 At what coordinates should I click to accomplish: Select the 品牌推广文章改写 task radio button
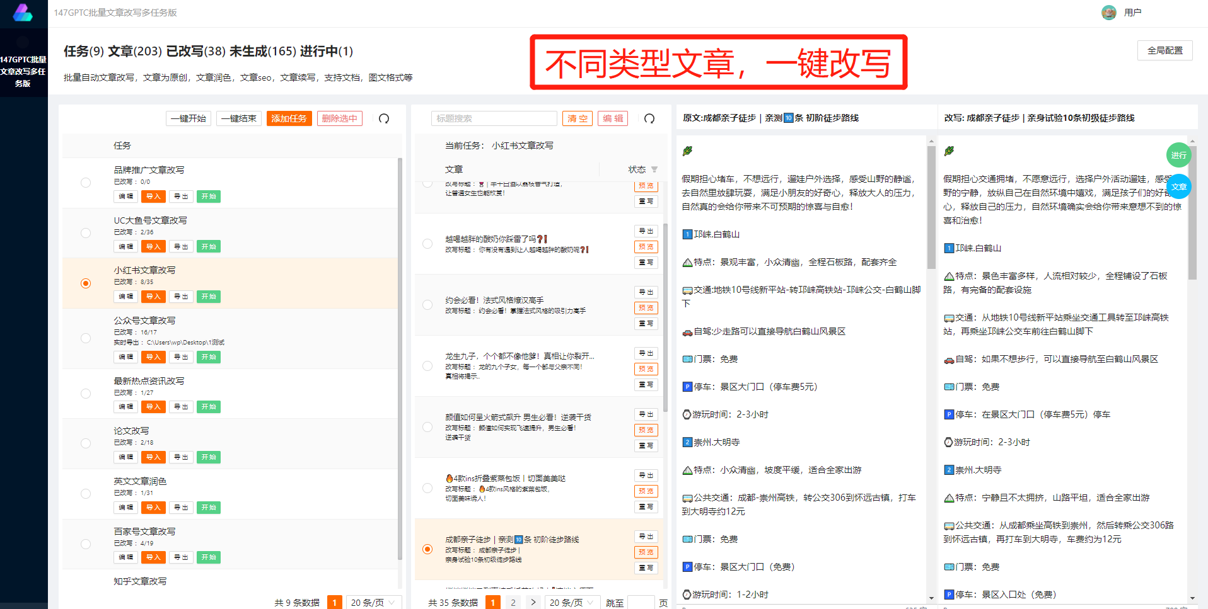(86, 182)
